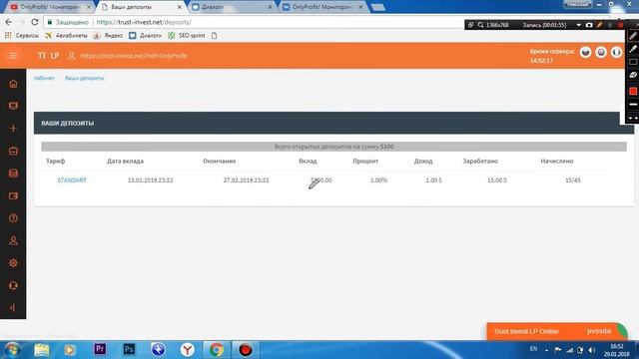Open the Trust Invest LP Online chat widget
The image size is (639, 359).
556,331
